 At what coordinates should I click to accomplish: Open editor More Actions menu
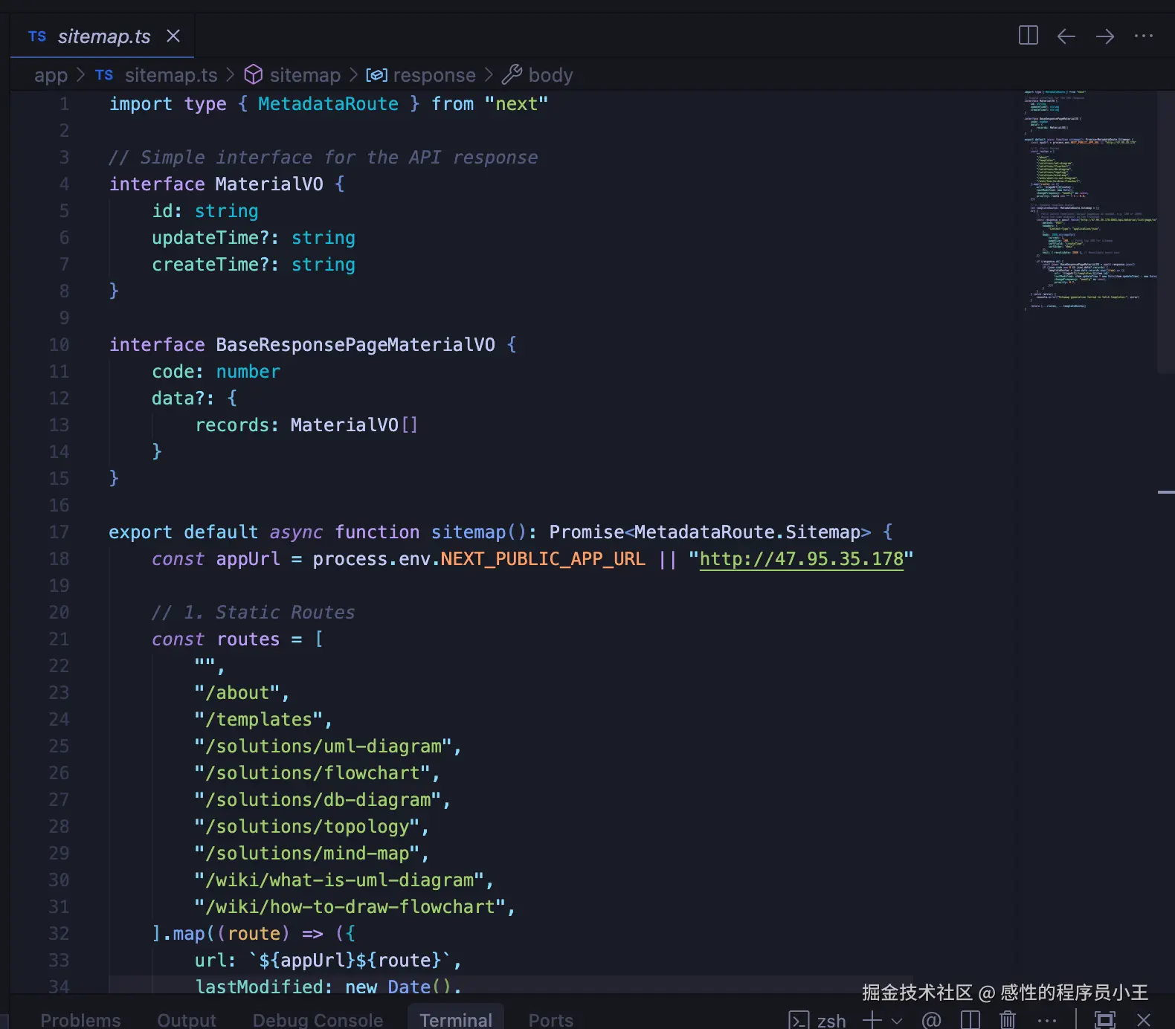point(1144,36)
